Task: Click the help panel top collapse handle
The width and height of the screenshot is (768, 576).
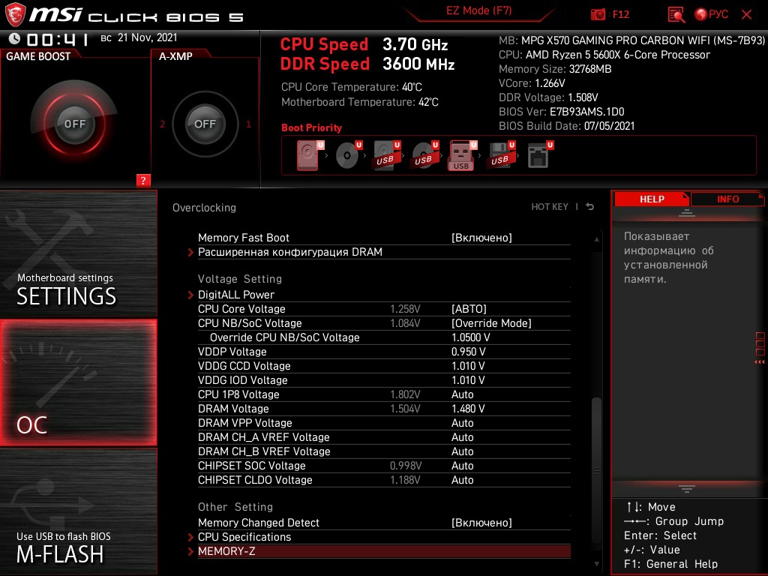Action: click(687, 213)
